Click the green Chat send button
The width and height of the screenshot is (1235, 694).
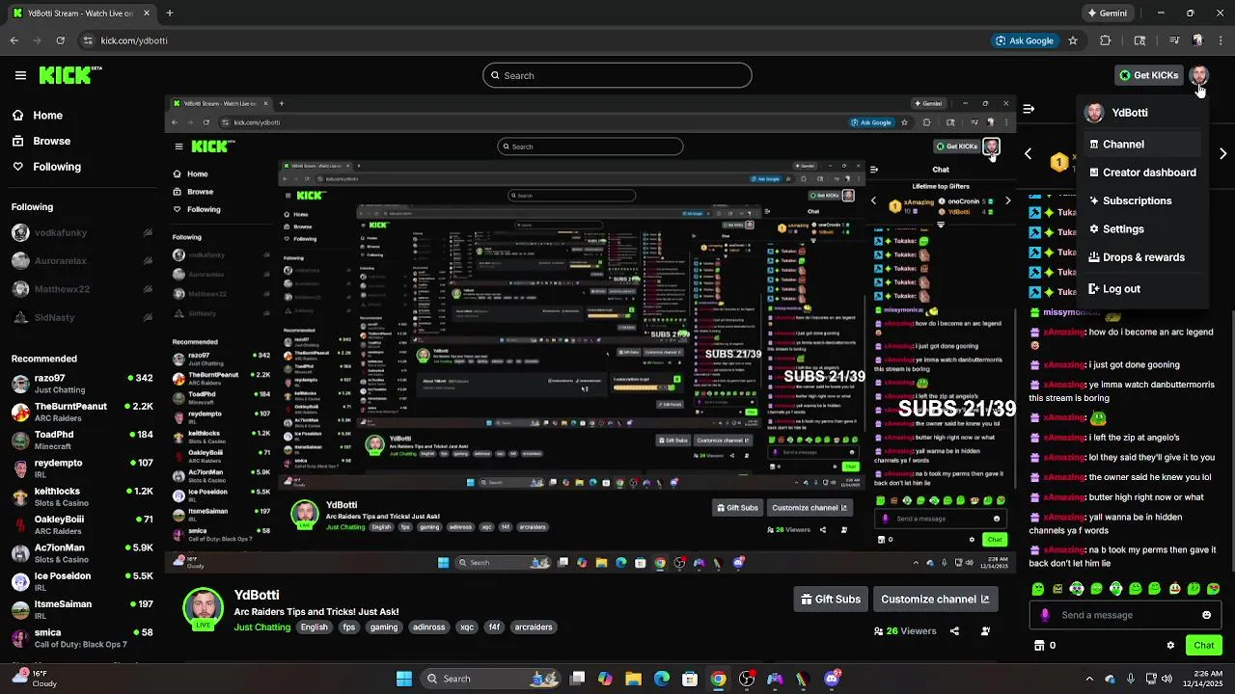click(1204, 646)
